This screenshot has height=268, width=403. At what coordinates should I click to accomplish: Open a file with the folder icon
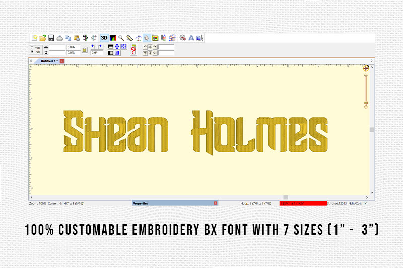[x=43, y=38]
